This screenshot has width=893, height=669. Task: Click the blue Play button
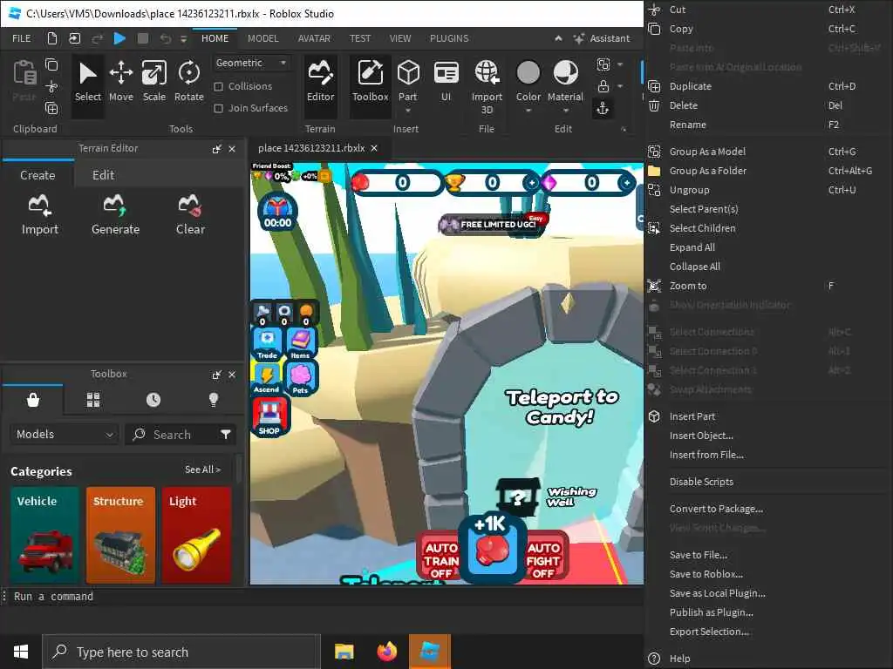[119, 38]
